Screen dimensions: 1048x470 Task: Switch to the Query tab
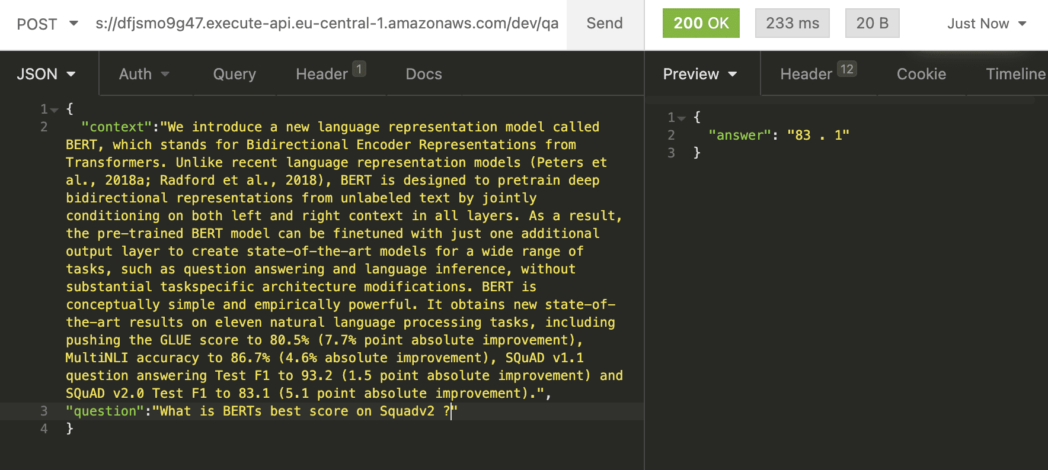pyautogui.click(x=235, y=74)
